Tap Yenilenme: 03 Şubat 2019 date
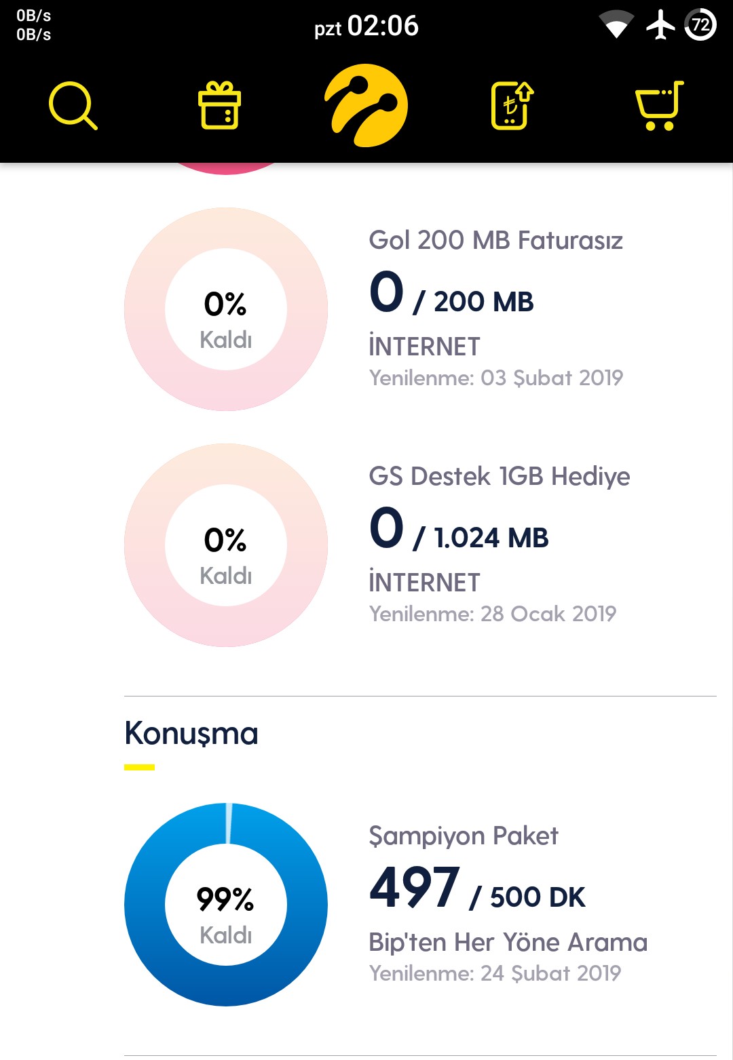Screen dimensions: 733x1060 (495, 378)
